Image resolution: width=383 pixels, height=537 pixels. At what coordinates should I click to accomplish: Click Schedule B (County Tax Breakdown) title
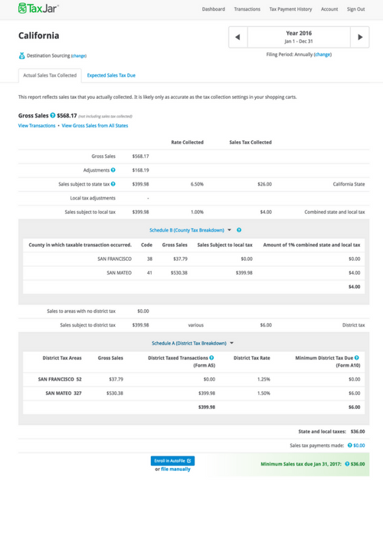click(187, 230)
